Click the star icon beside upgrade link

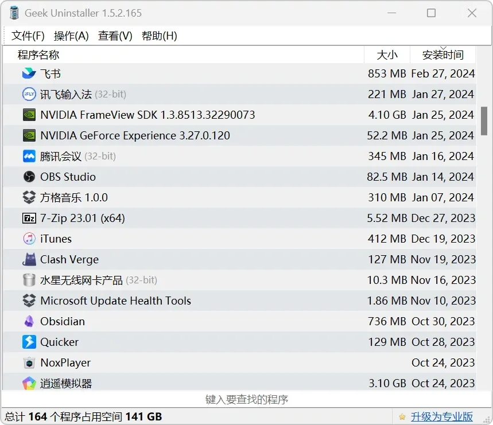(x=402, y=417)
